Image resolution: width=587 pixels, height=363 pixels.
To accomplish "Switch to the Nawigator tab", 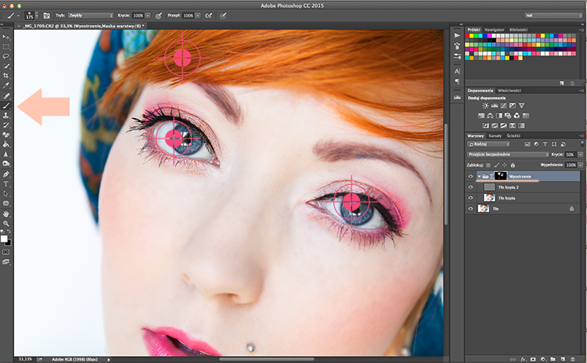I will coord(494,30).
